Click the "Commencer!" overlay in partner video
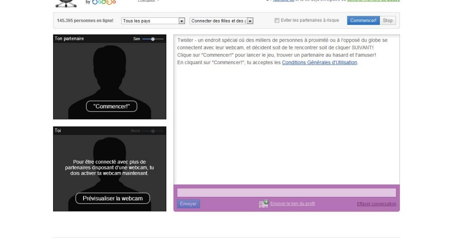Image resolution: width=453 pixels, height=238 pixels. (x=111, y=106)
